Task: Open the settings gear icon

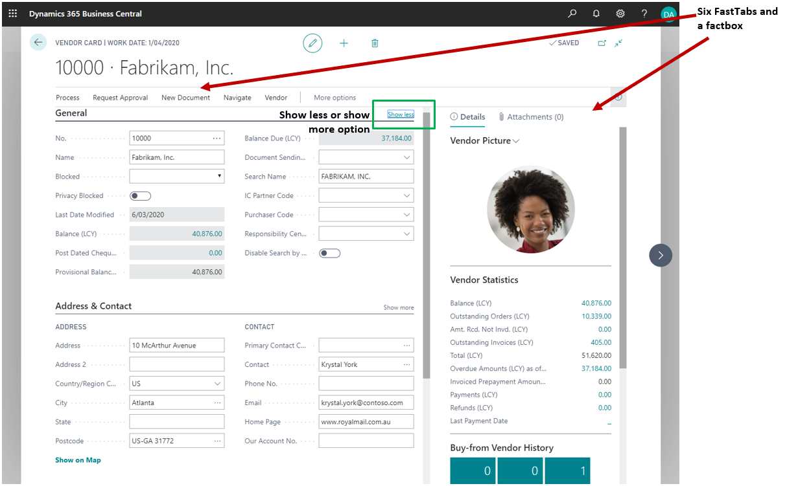Action: (x=620, y=14)
